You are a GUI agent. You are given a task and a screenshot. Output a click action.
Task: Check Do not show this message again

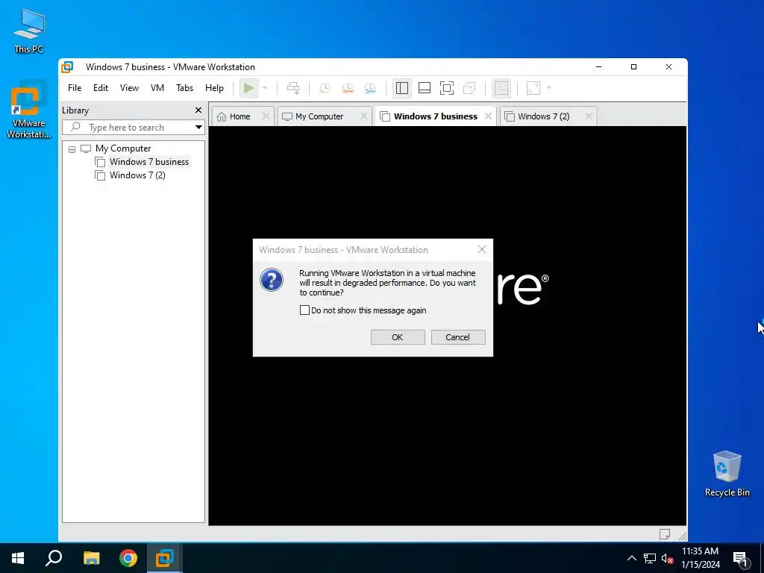[304, 310]
